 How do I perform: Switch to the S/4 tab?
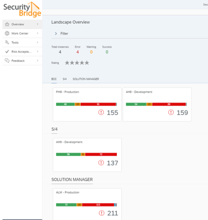(65, 79)
